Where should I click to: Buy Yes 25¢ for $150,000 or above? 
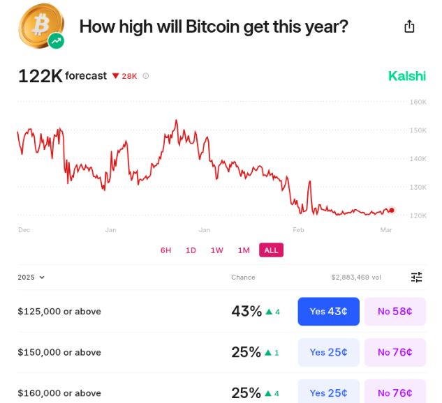click(x=328, y=352)
